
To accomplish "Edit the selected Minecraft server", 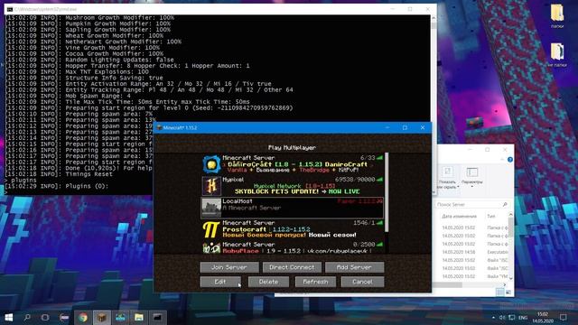I will pos(220,282).
